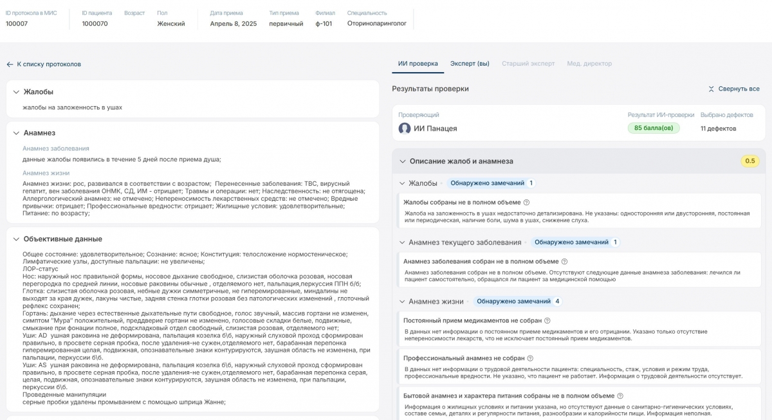Click the 'К списку протоколов' link
Viewport: 772px width, 420px height.
click(x=49, y=64)
